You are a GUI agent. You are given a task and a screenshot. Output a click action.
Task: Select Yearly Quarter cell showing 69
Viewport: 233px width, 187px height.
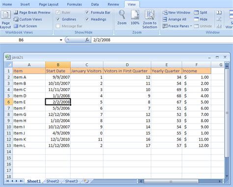tap(167, 90)
